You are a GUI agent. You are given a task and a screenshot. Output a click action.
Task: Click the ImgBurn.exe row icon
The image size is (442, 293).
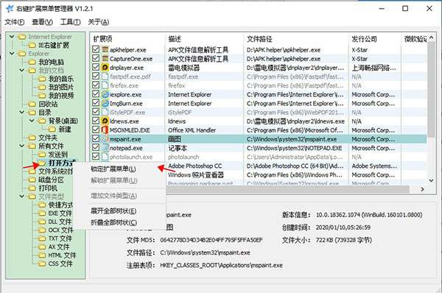pyautogui.click(x=105, y=103)
